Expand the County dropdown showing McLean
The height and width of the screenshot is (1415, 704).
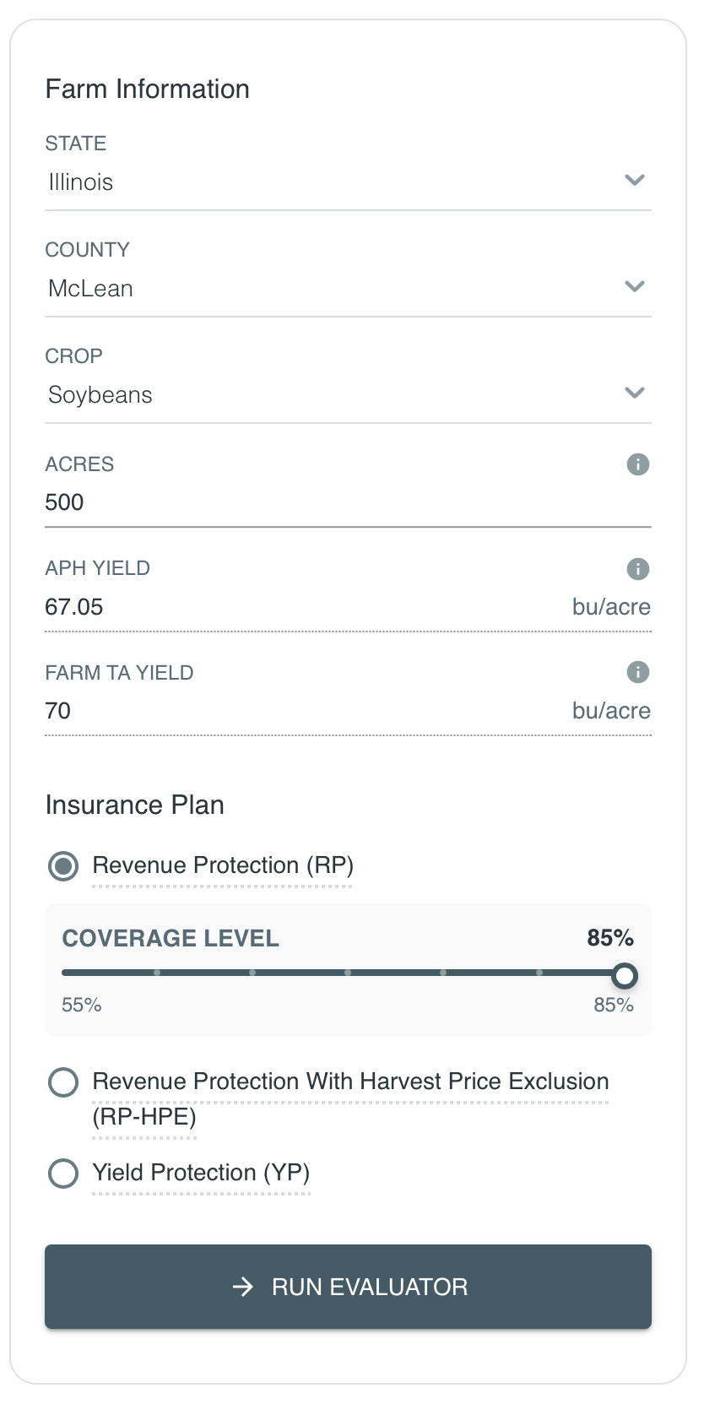pos(347,288)
